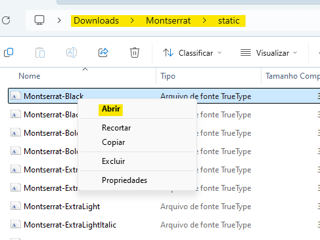This screenshot has width=320, height=240.
Task: Click the trash delete icon
Action: (135, 52)
